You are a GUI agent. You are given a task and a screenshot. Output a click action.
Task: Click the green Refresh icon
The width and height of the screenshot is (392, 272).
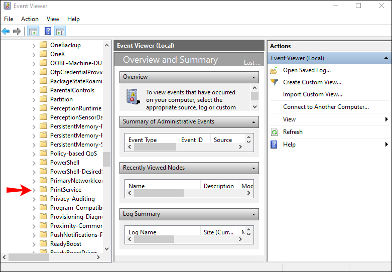click(x=274, y=132)
